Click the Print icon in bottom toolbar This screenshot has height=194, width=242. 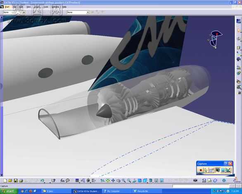tap(21, 180)
